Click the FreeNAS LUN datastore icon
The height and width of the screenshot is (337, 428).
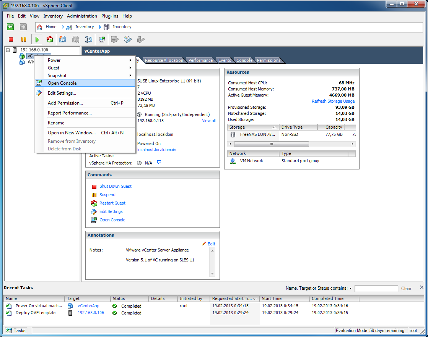coord(233,134)
